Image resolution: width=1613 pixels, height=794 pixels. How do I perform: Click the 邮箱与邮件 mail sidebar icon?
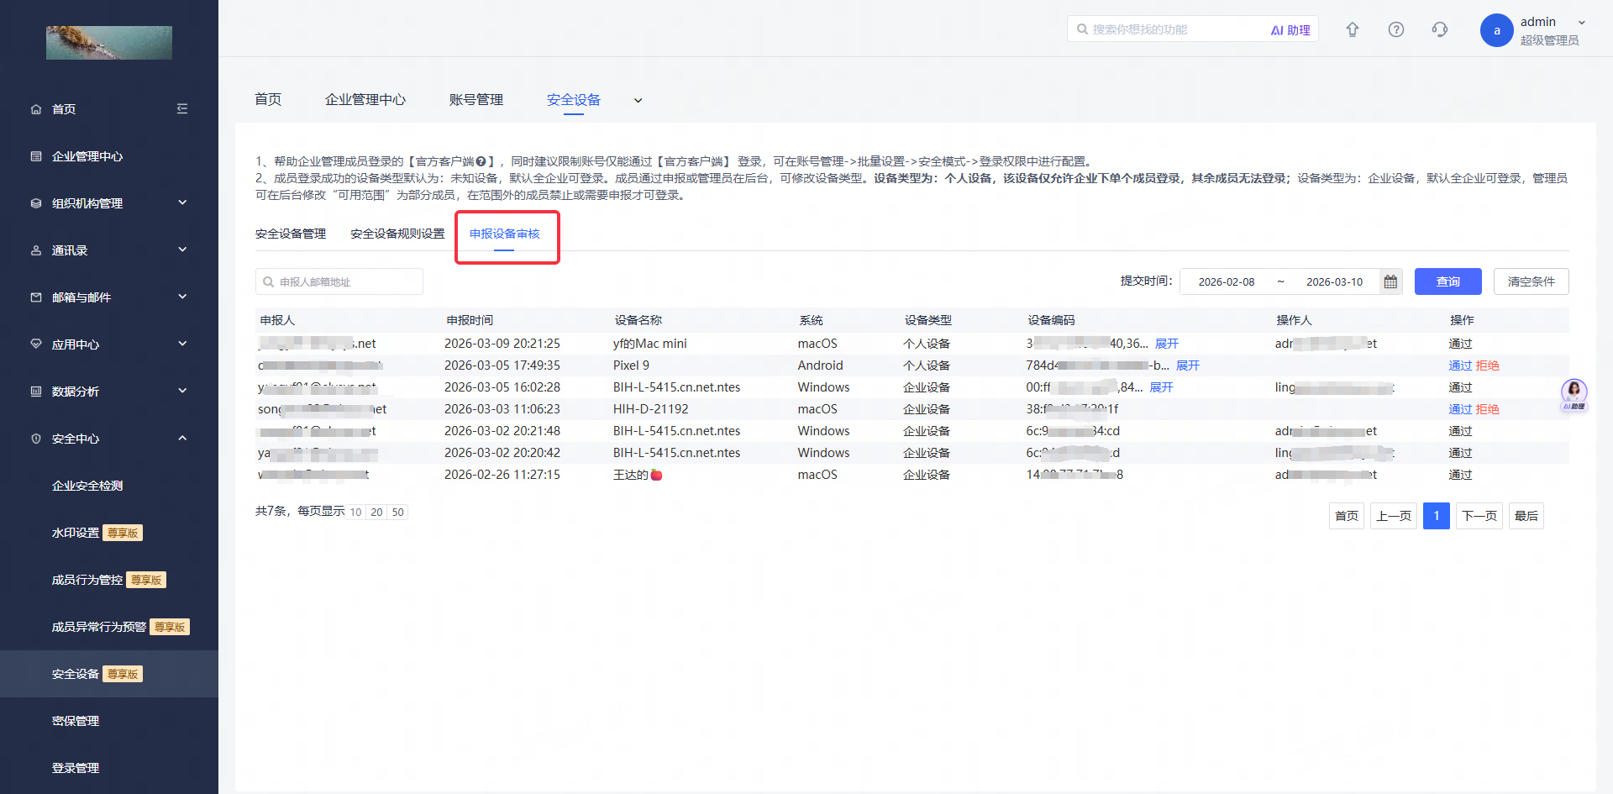click(x=36, y=297)
